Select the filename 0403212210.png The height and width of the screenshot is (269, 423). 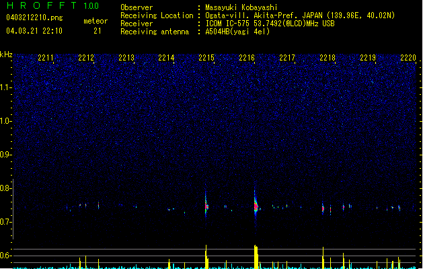pos(34,17)
